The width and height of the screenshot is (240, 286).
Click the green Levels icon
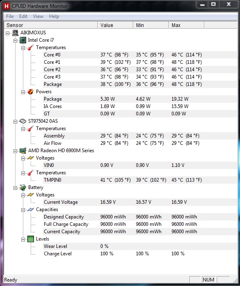click(x=30, y=239)
